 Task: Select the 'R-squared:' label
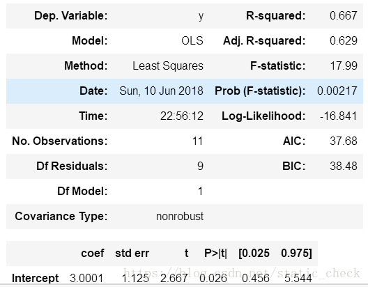(276, 16)
